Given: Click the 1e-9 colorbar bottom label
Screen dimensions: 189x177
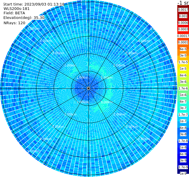Looking at the screenshot, I should click(183, 174).
